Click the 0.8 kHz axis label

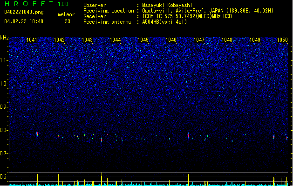tap(4, 130)
